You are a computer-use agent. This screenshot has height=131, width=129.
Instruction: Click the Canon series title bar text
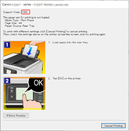pos(35,4)
